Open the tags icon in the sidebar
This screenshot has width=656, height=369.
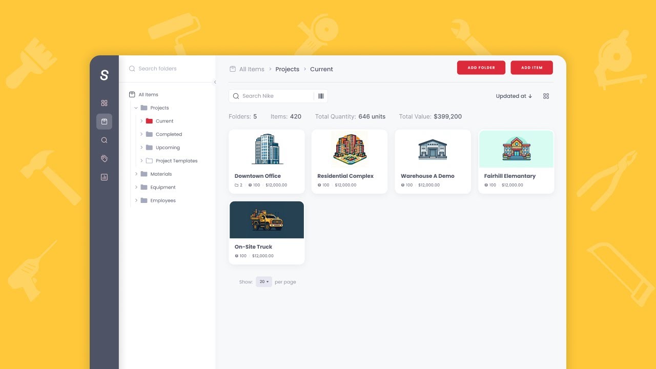tap(104, 159)
